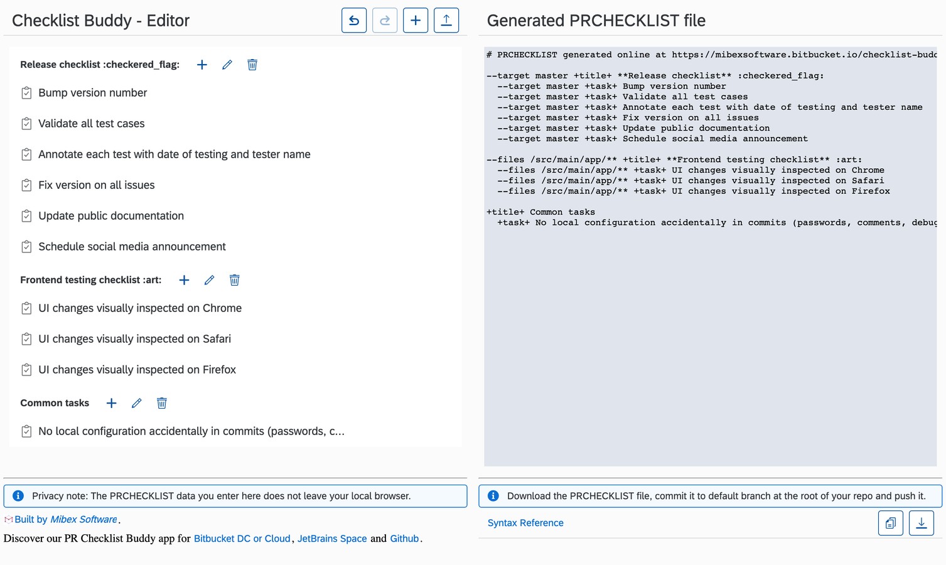Download the generated PRCHECKLIST file
This screenshot has width=946, height=565.
pyautogui.click(x=922, y=523)
